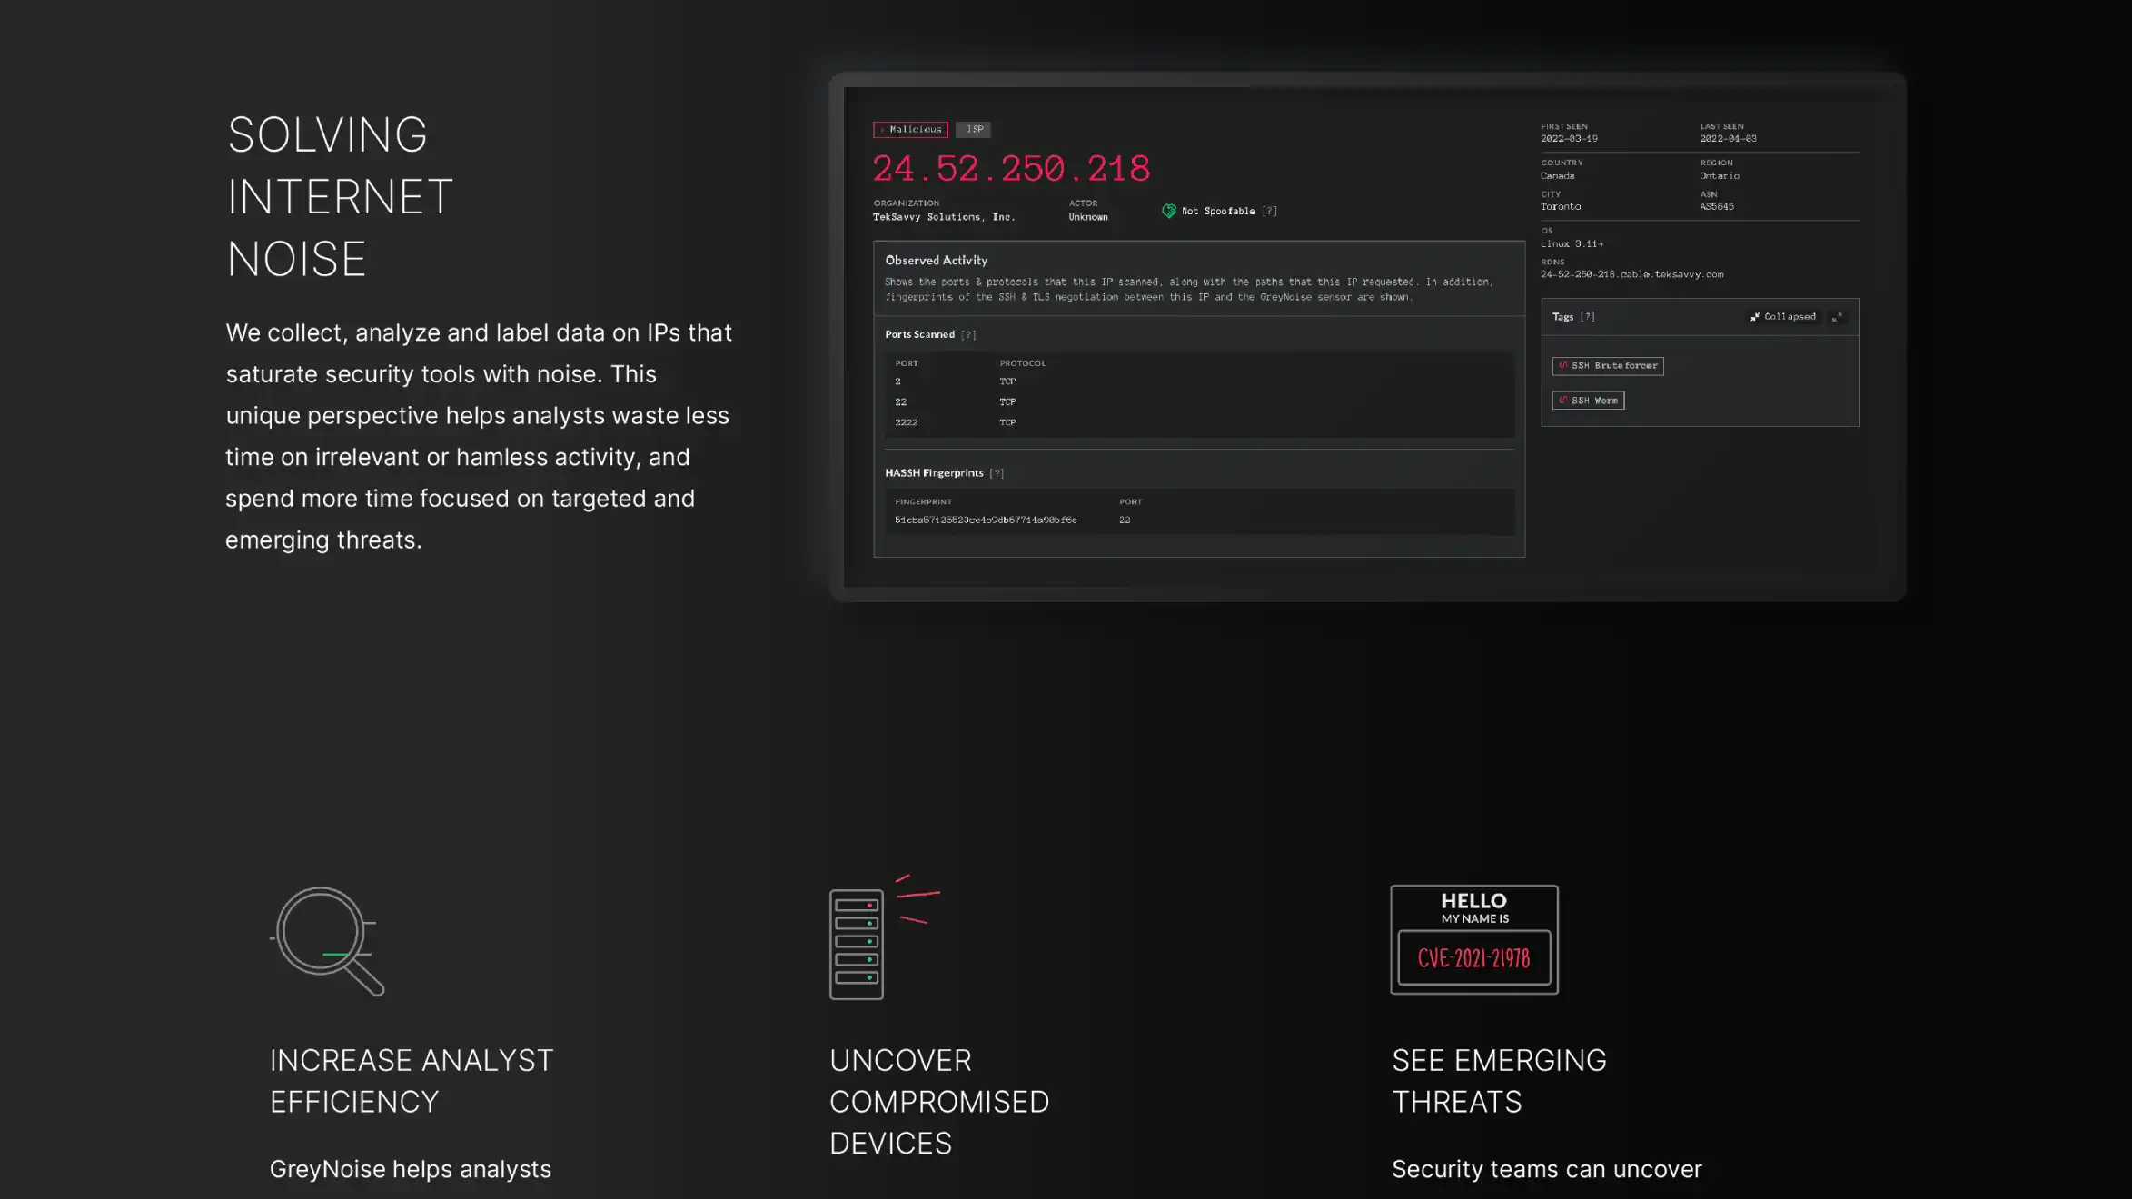Click port 2222 row in Ports Scanned
This screenshot has height=1199, width=2132.
(906, 422)
